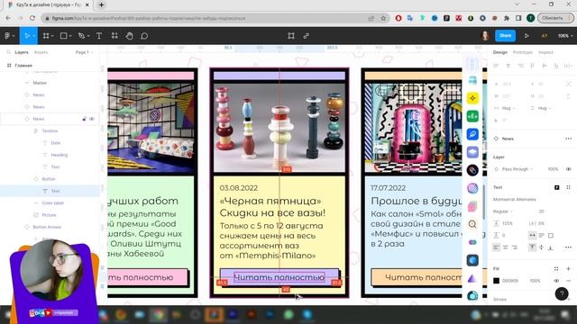The image size is (577, 324).
Task: Open the blue feather plugin icon
Action: click(472, 134)
